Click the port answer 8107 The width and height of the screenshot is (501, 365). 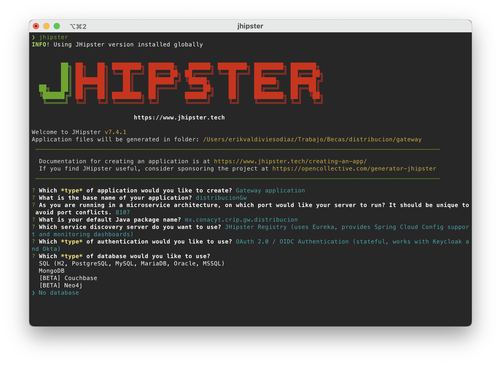click(x=123, y=212)
